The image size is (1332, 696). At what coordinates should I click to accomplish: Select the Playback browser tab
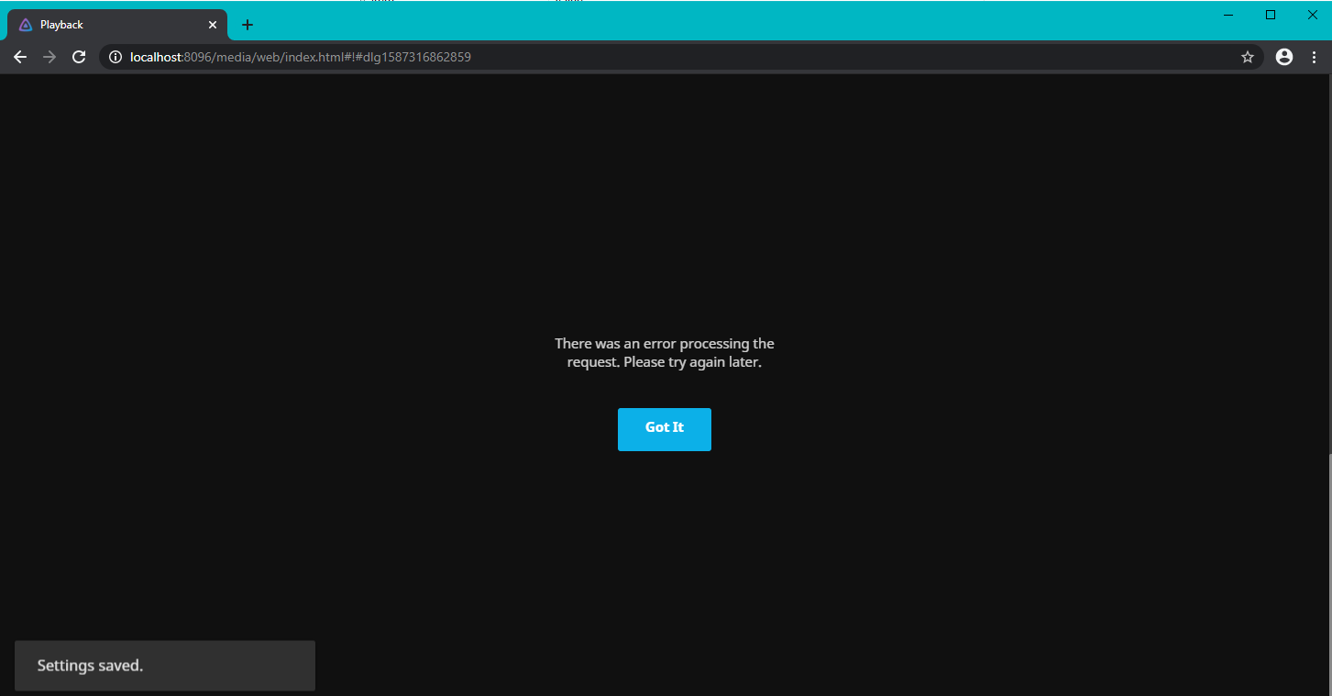tap(117, 25)
